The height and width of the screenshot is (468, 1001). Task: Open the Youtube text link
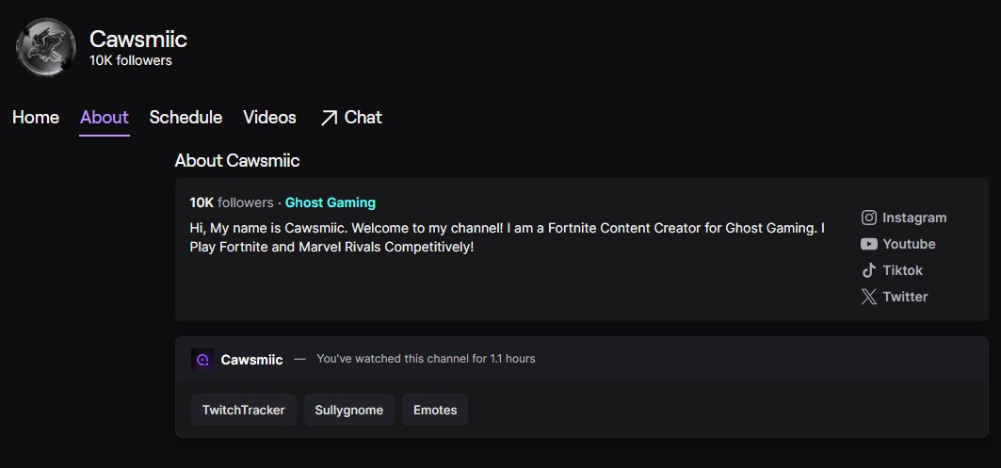[909, 244]
